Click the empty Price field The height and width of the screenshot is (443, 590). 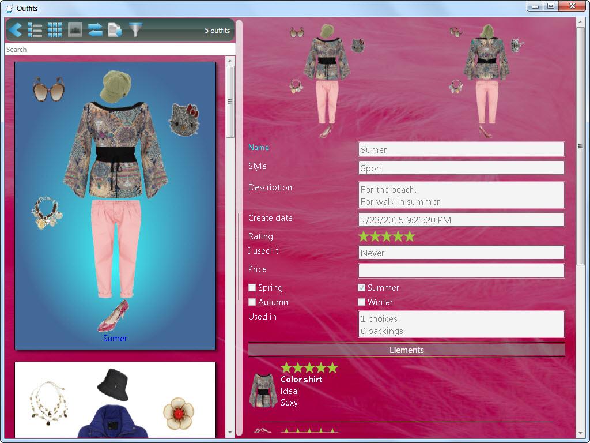(462, 271)
